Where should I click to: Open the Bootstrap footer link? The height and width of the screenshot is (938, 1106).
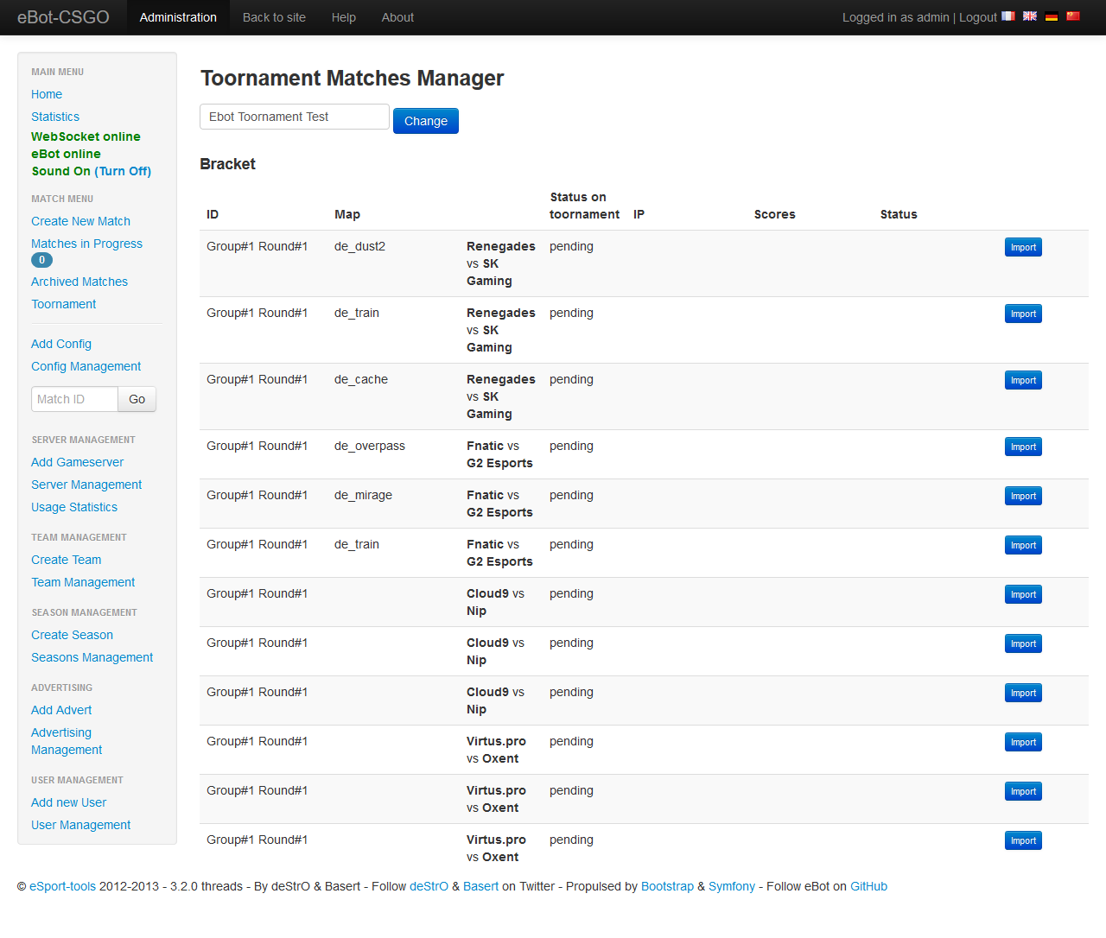pyautogui.click(x=667, y=886)
